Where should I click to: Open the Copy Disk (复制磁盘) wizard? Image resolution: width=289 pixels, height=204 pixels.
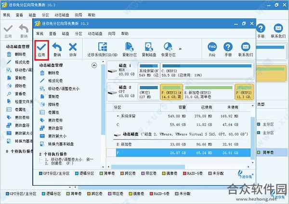[x=149, y=50]
